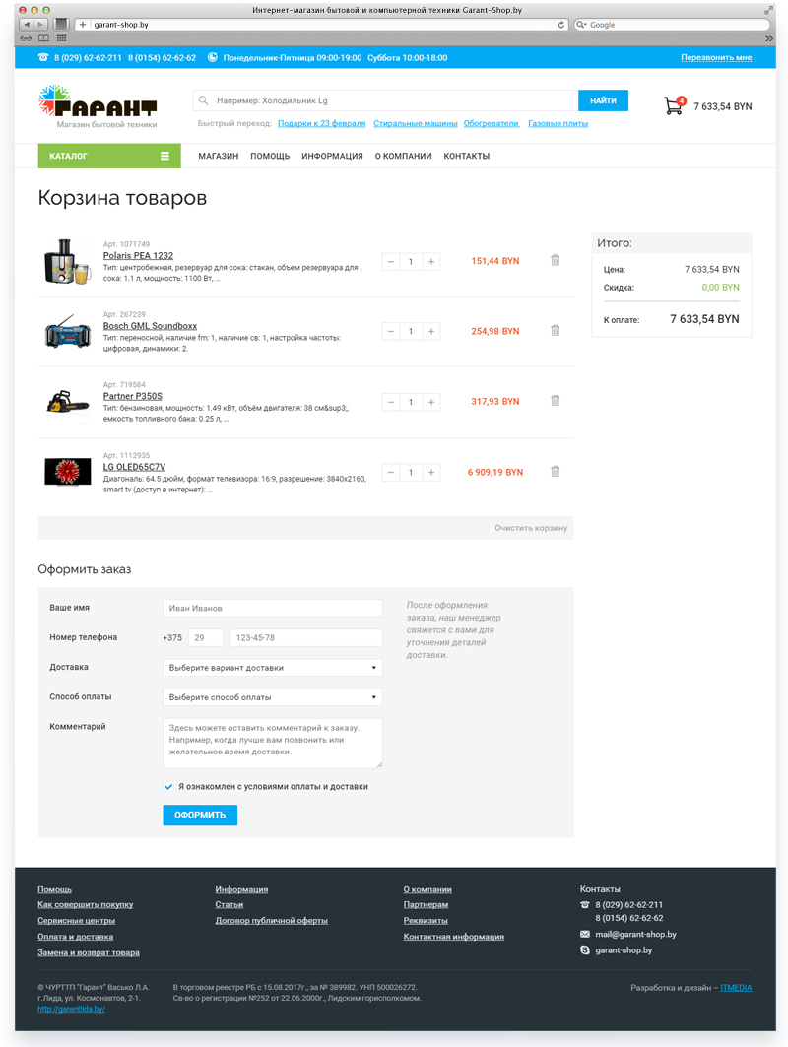Increase quantity of Polaris PEA 1232

[x=431, y=262]
